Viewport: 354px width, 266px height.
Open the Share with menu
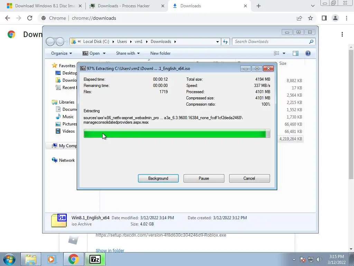click(128, 53)
